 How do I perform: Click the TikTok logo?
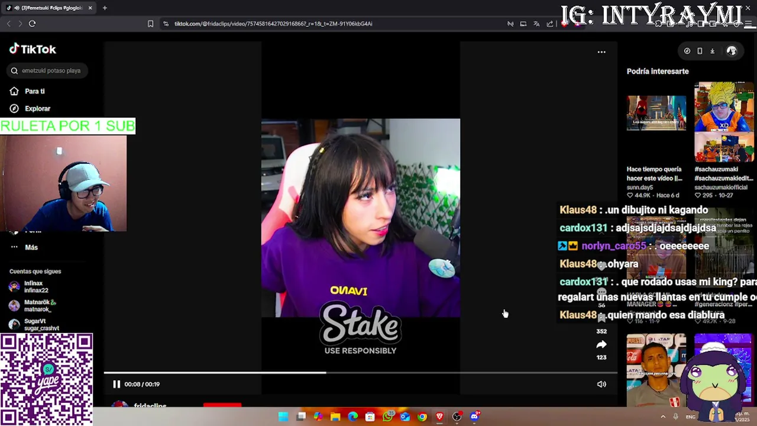(33, 49)
